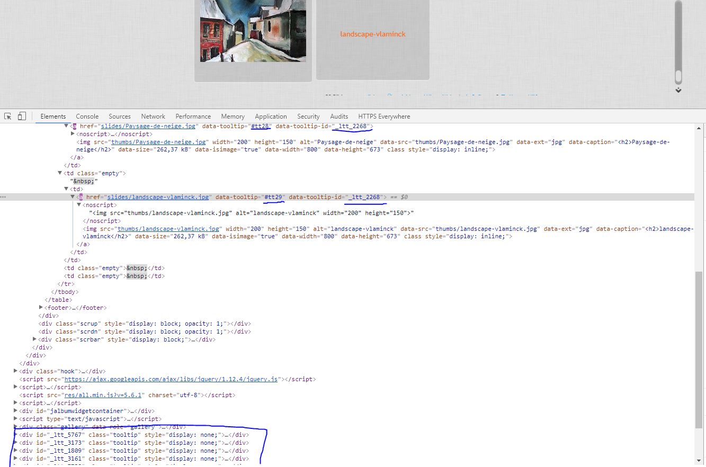Activate the inspect element picker icon

[x=8, y=116]
